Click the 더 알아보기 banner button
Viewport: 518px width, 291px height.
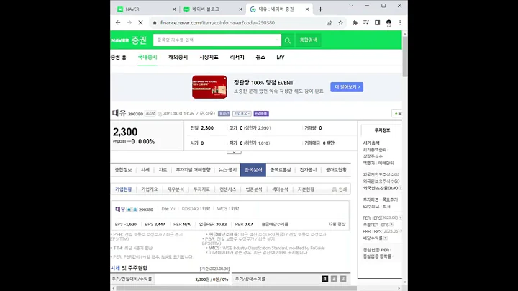347,87
